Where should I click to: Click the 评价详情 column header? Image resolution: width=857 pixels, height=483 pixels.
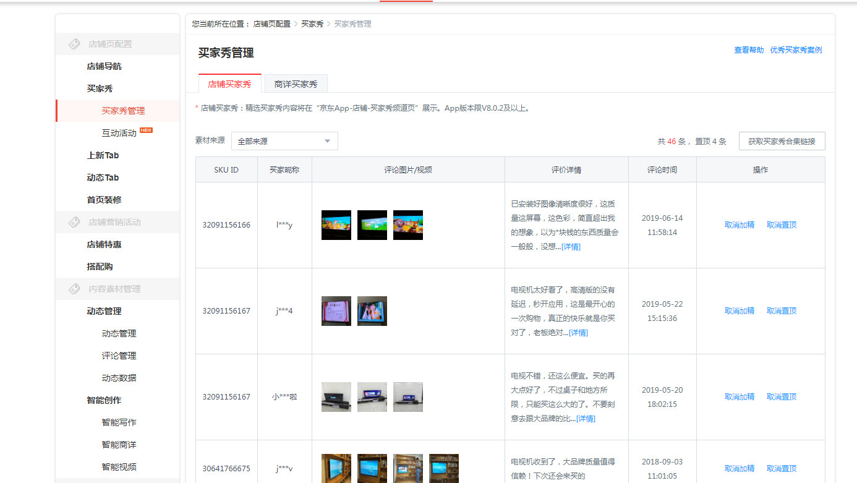566,169
